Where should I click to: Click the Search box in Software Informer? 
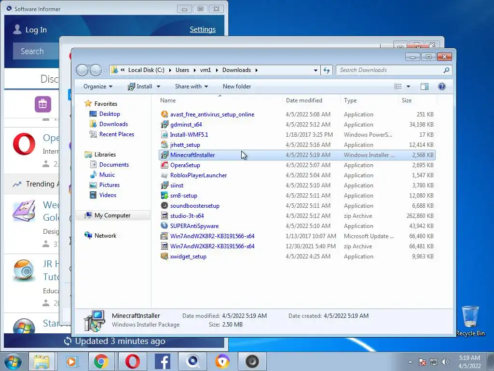[36, 51]
